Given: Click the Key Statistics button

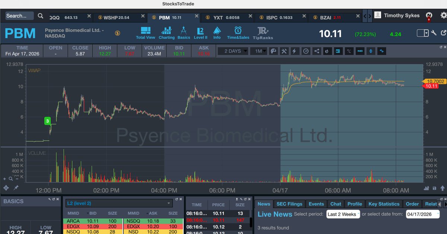Looking at the screenshot, I should tap(384, 204).
